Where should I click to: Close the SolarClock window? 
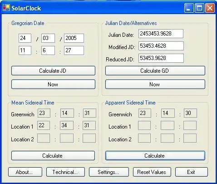point(210,8)
